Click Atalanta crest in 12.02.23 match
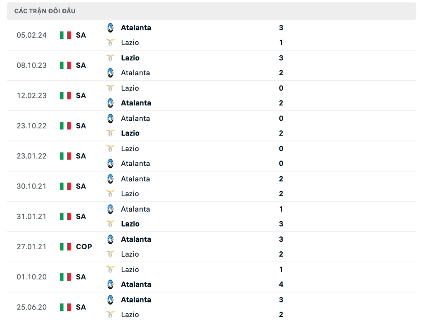The height and width of the screenshot is (322, 423). [x=110, y=103]
